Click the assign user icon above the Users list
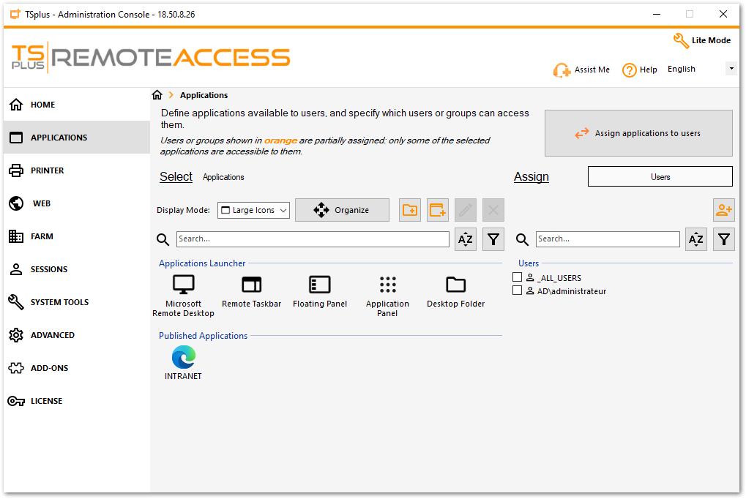746x499 pixels. click(x=723, y=210)
